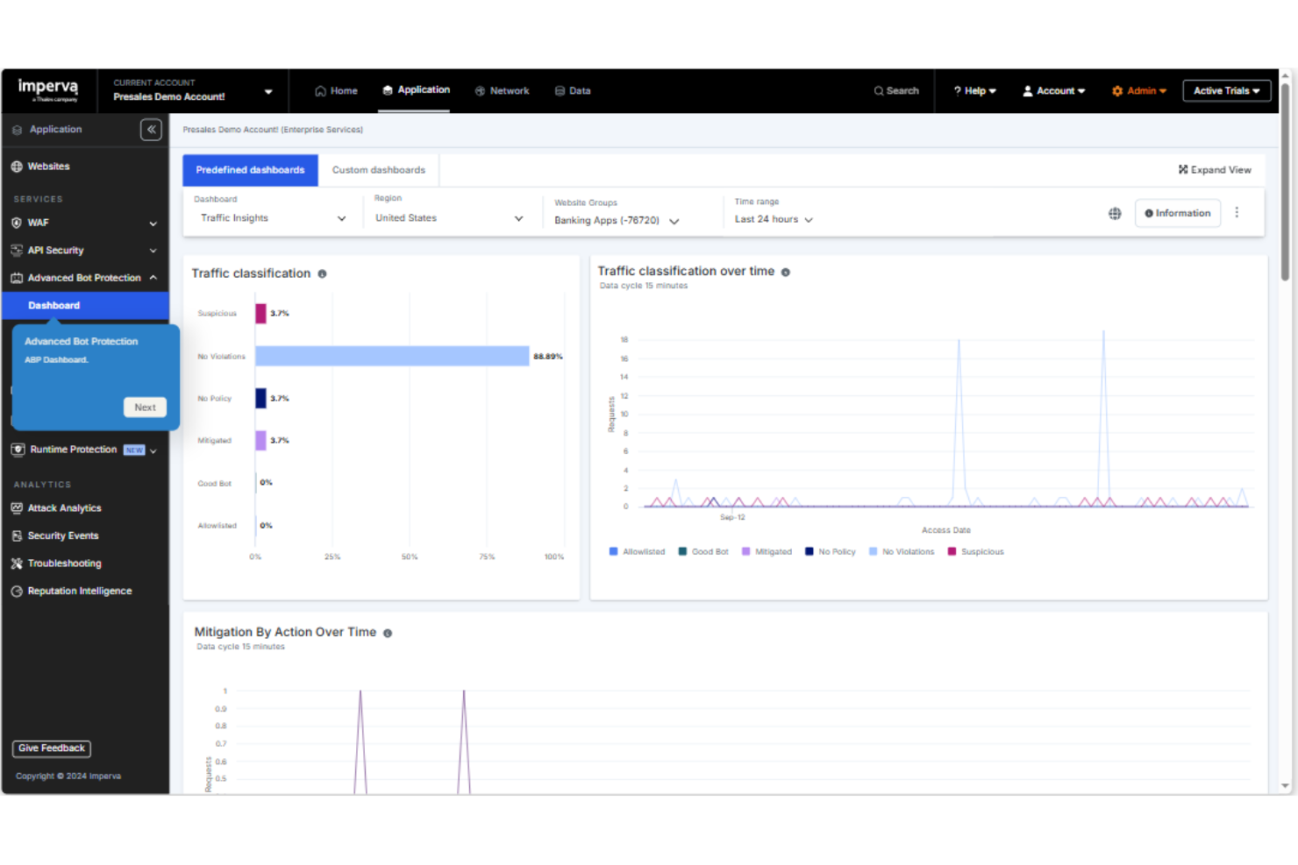
Task: Open API Security from the services list
Action: [x=57, y=250]
